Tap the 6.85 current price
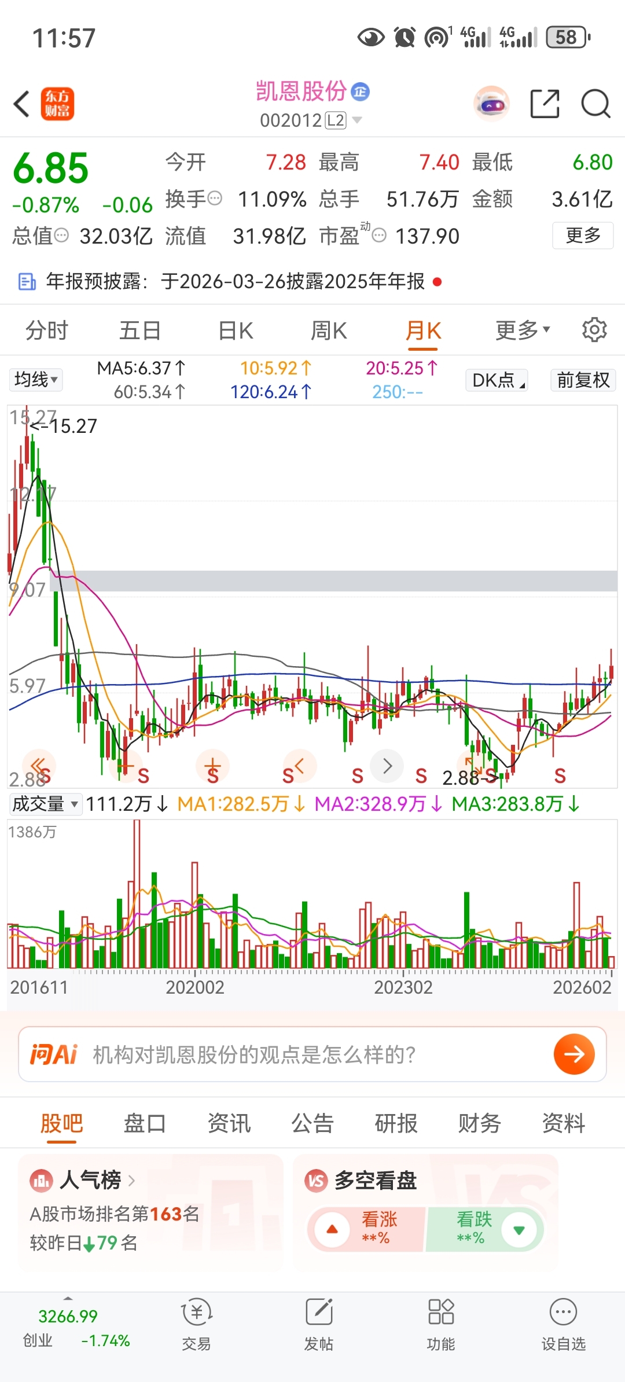This screenshot has height=1382, width=625. click(x=51, y=168)
